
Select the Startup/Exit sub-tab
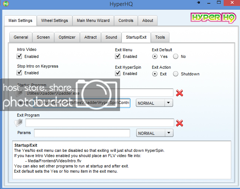(x=136, y=37)
